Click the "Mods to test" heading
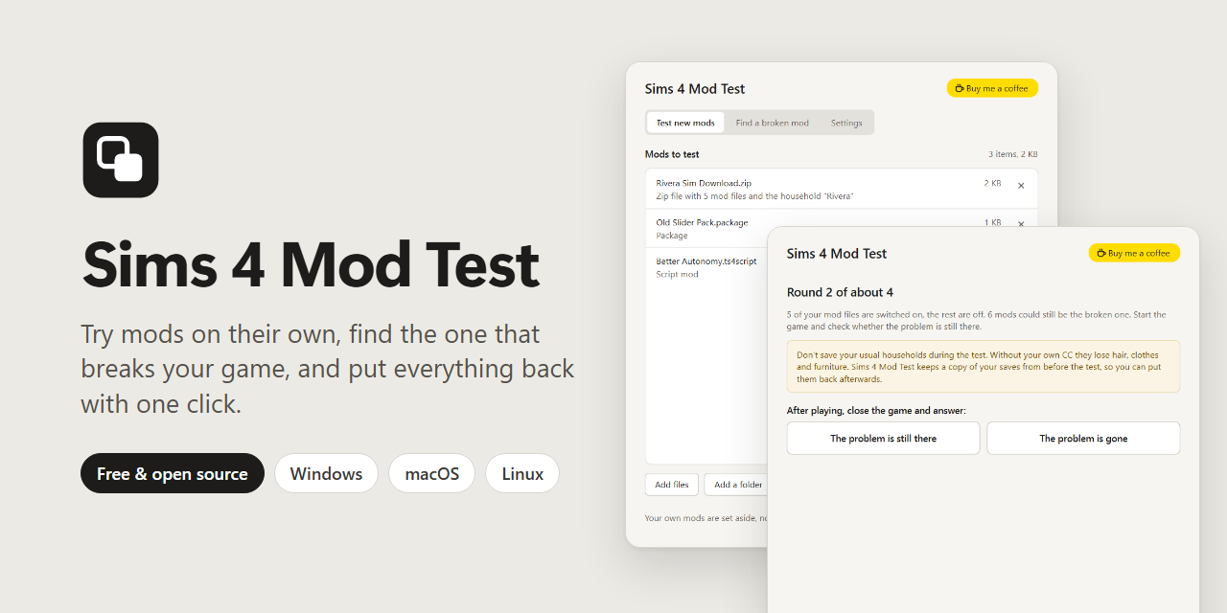 point(672,154)
